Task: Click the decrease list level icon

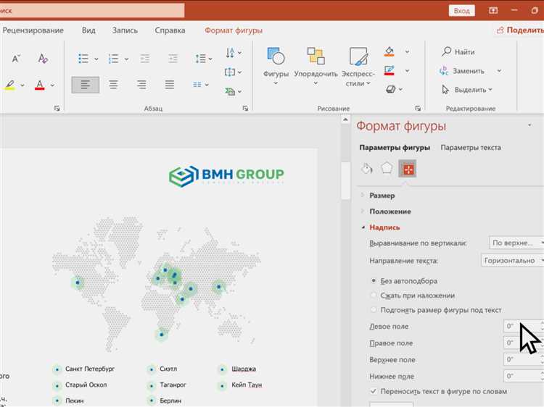Action: pos(145,59)
